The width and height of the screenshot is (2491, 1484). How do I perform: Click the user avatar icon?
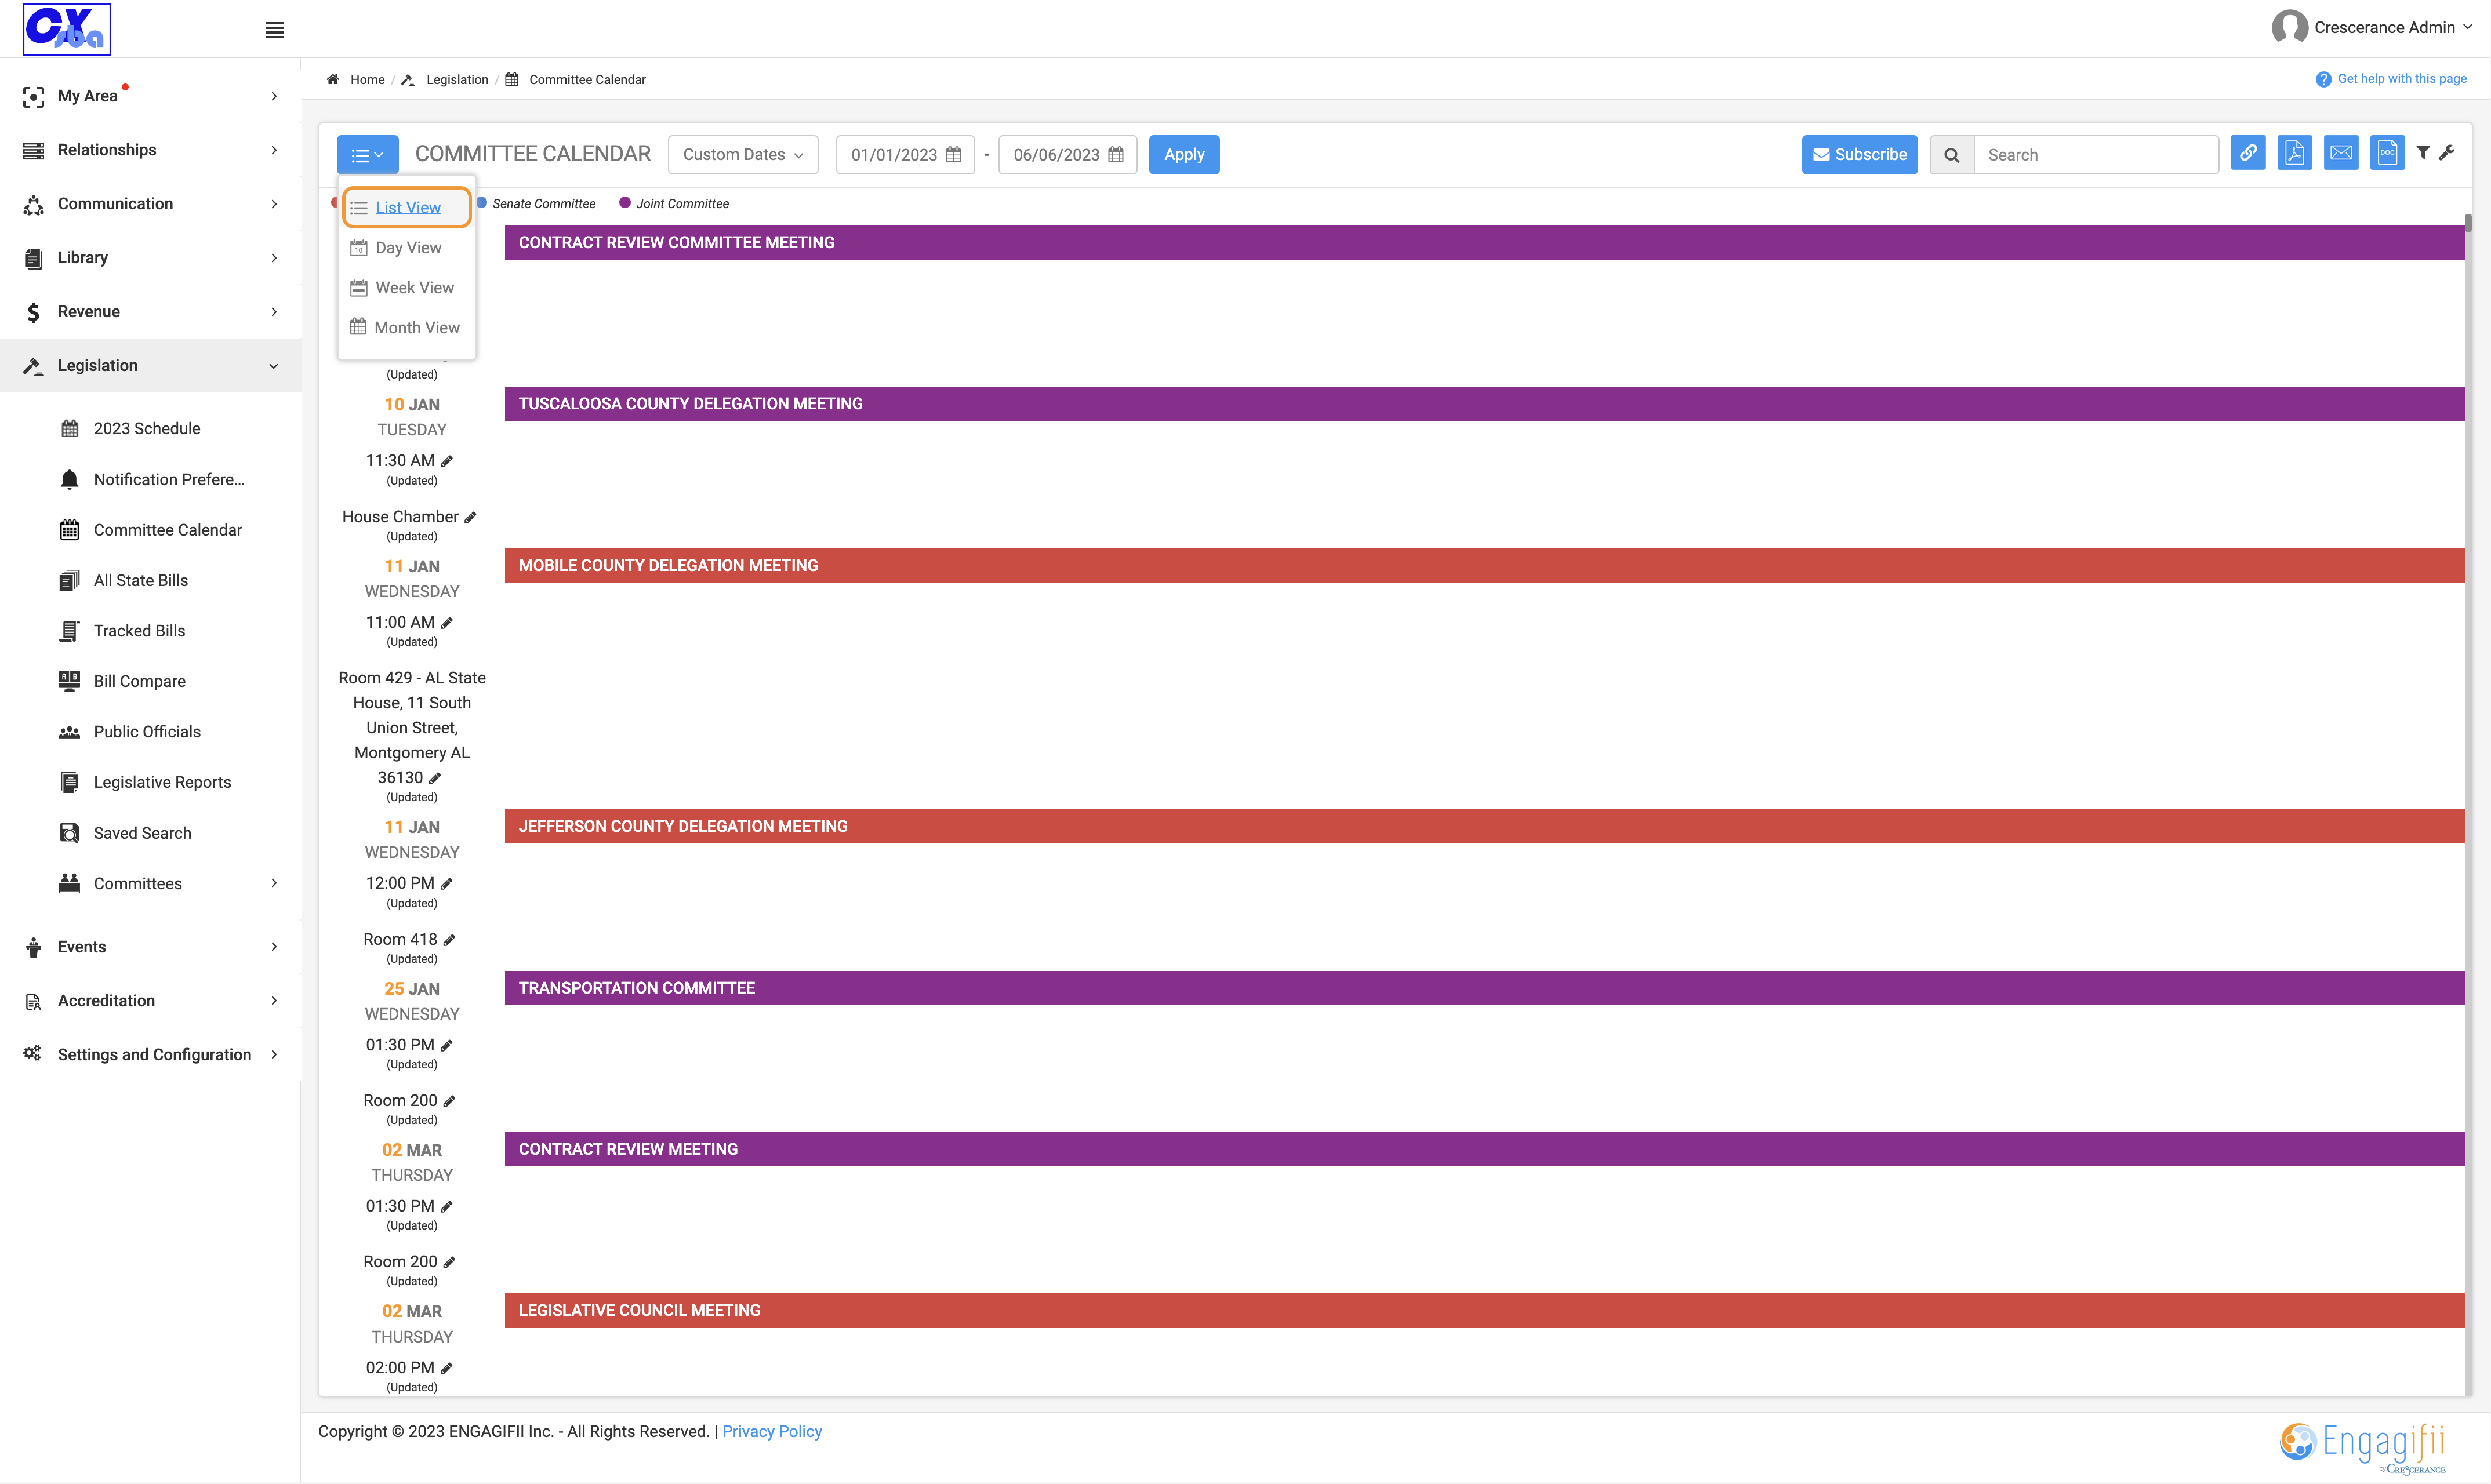coord(2289,28)
